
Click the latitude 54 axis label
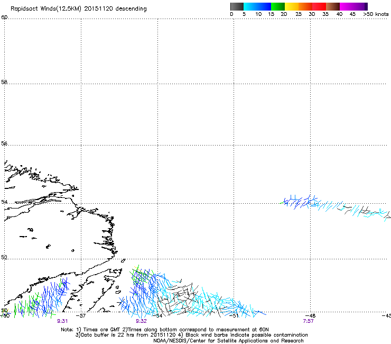pos(4,202)
